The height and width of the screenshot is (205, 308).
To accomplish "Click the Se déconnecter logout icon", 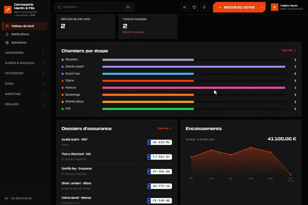I will pos(7,198).
